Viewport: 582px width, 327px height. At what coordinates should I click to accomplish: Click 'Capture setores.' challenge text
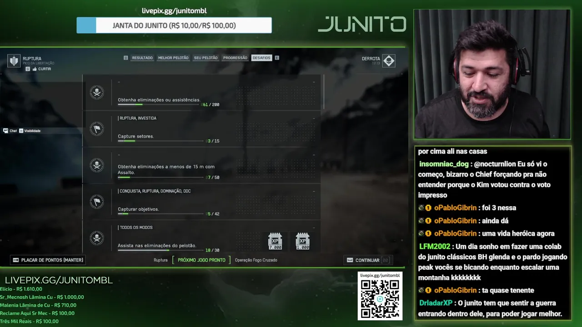point(136,136)
